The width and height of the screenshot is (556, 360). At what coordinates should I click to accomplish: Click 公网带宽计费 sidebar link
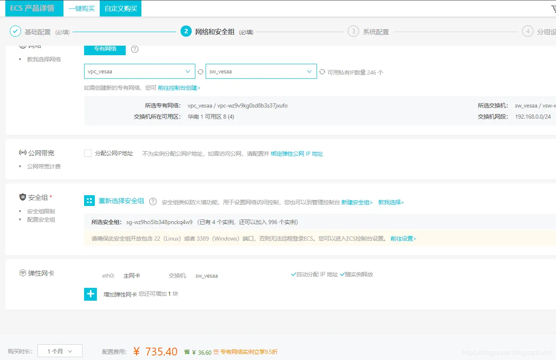[44, 166]
